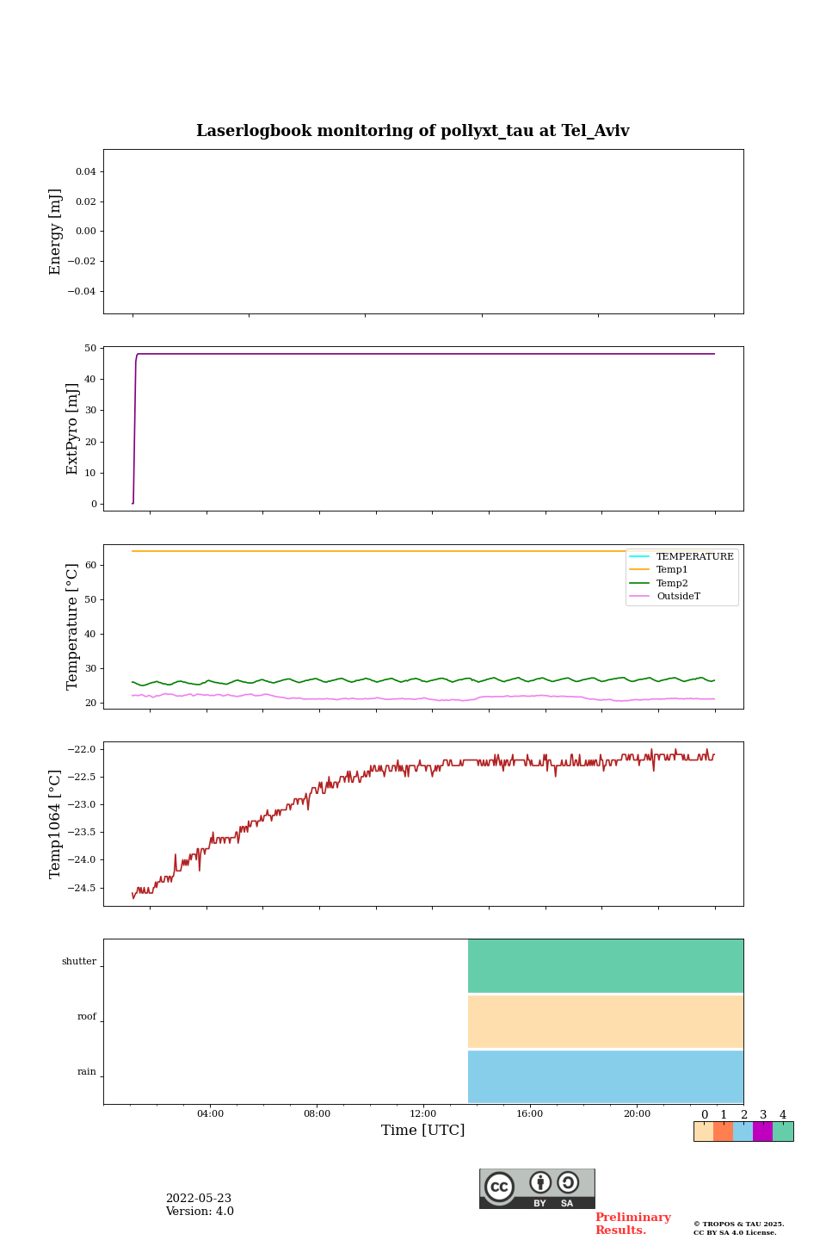The image size is (826, 1240).
Task: Click the Energy [mJ] axis label
Action: [56, 232]
